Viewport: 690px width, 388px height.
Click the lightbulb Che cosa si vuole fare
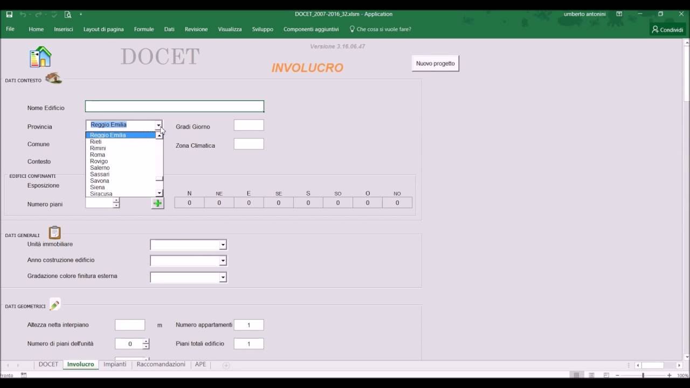click(380, 29)
